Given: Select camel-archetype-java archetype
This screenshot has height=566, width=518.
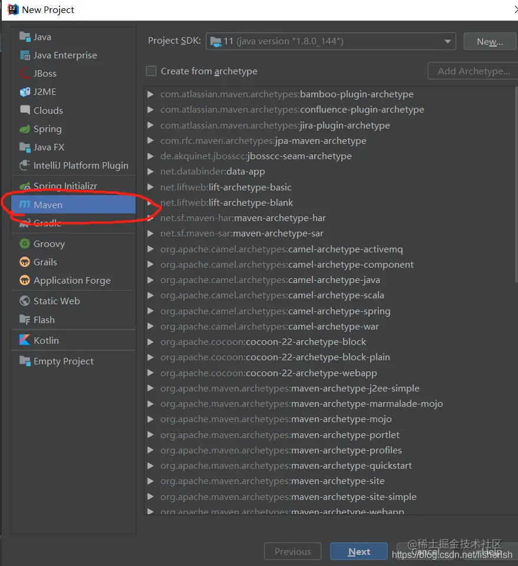Looking at the screenshot, I should click(x=270, y=280).
